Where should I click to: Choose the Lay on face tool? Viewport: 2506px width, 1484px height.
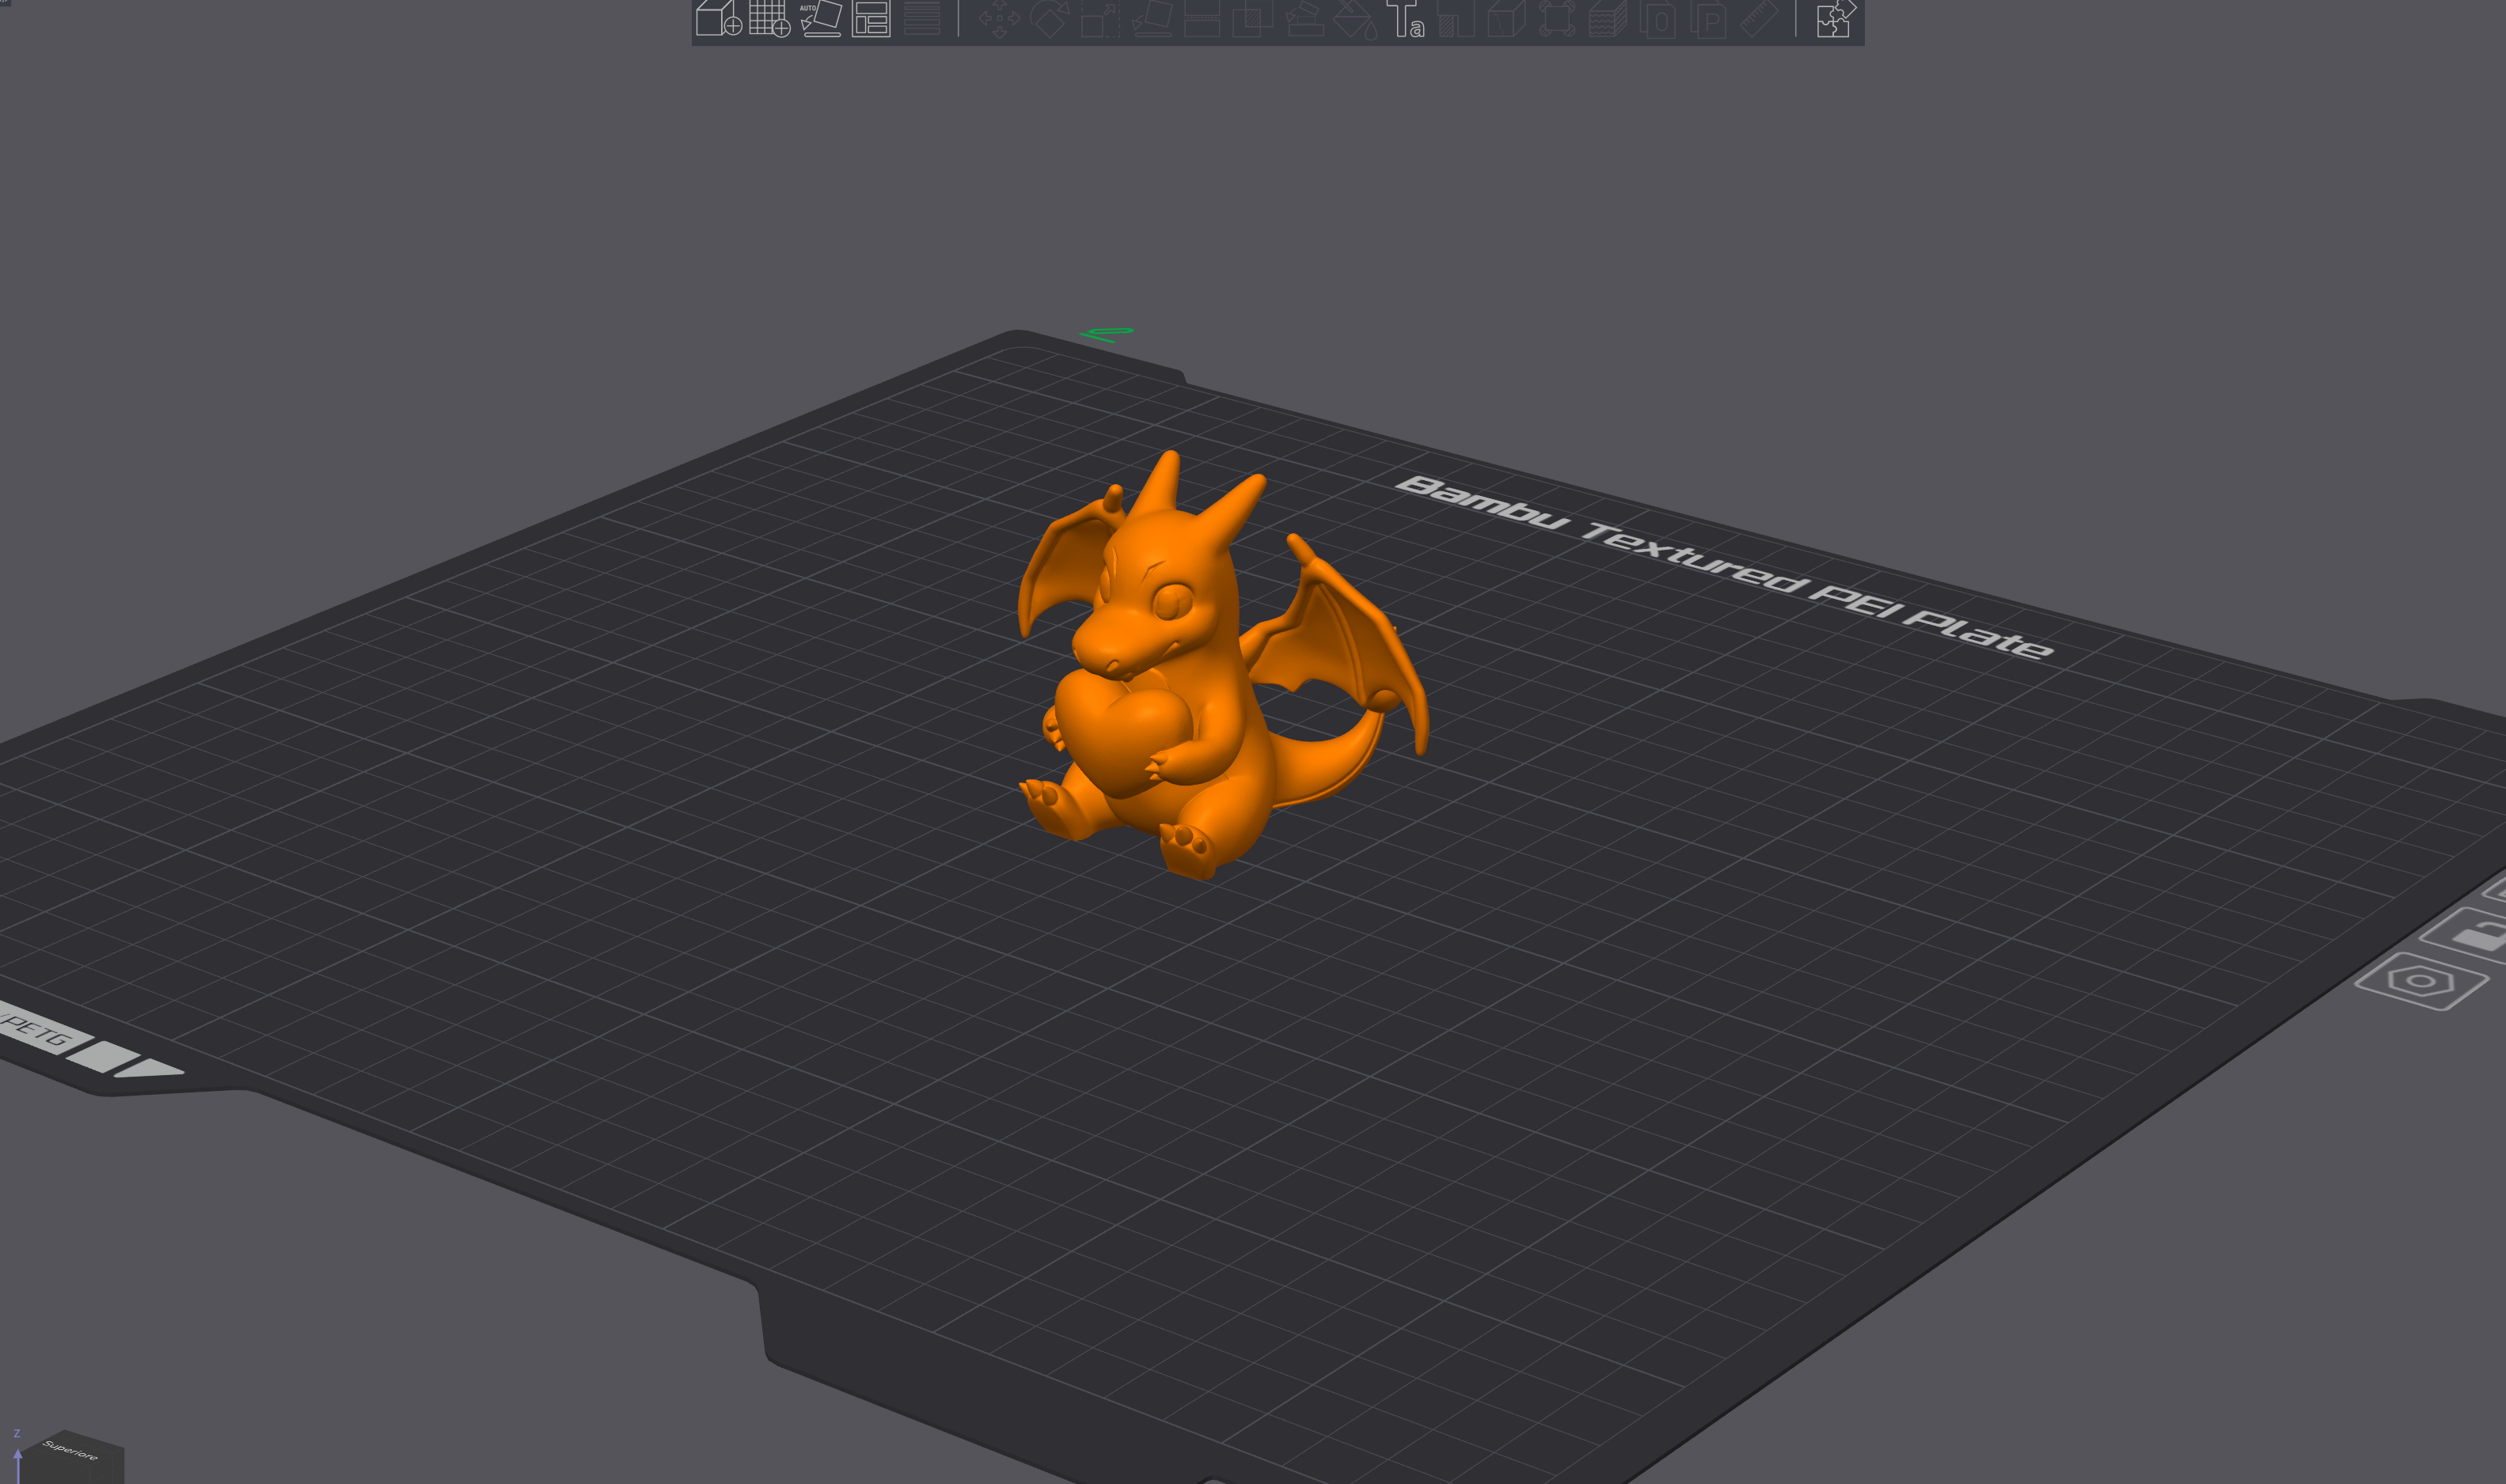pyautogui.click(x=1152, y=18)
